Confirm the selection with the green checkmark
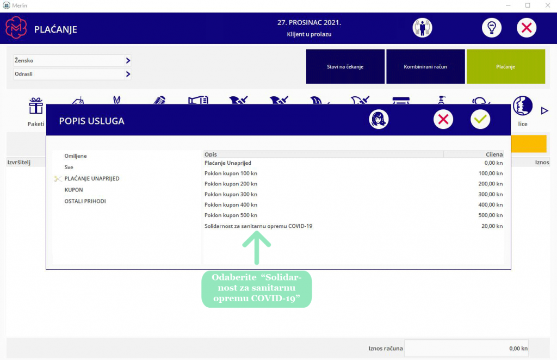The image size is (557, 360). pyautogui.click(x=480, y=119)
